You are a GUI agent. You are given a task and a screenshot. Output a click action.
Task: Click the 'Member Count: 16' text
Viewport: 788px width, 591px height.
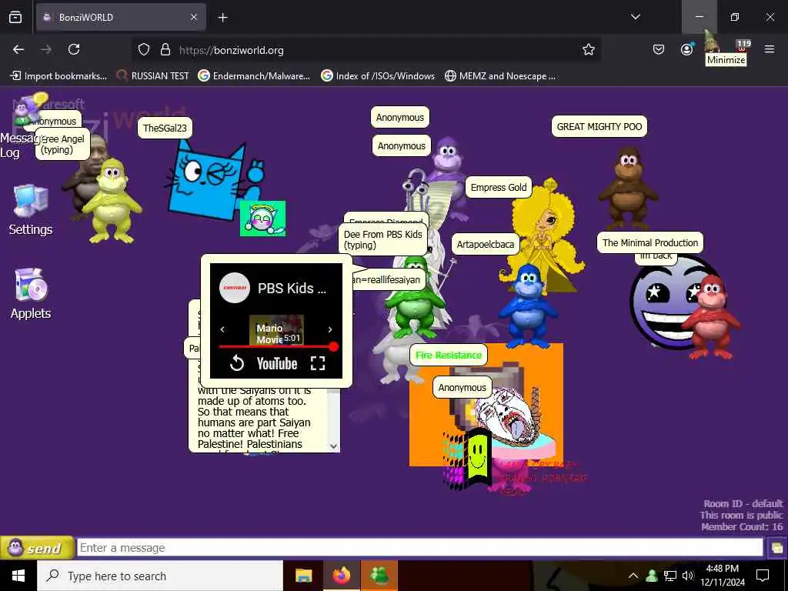742,526
